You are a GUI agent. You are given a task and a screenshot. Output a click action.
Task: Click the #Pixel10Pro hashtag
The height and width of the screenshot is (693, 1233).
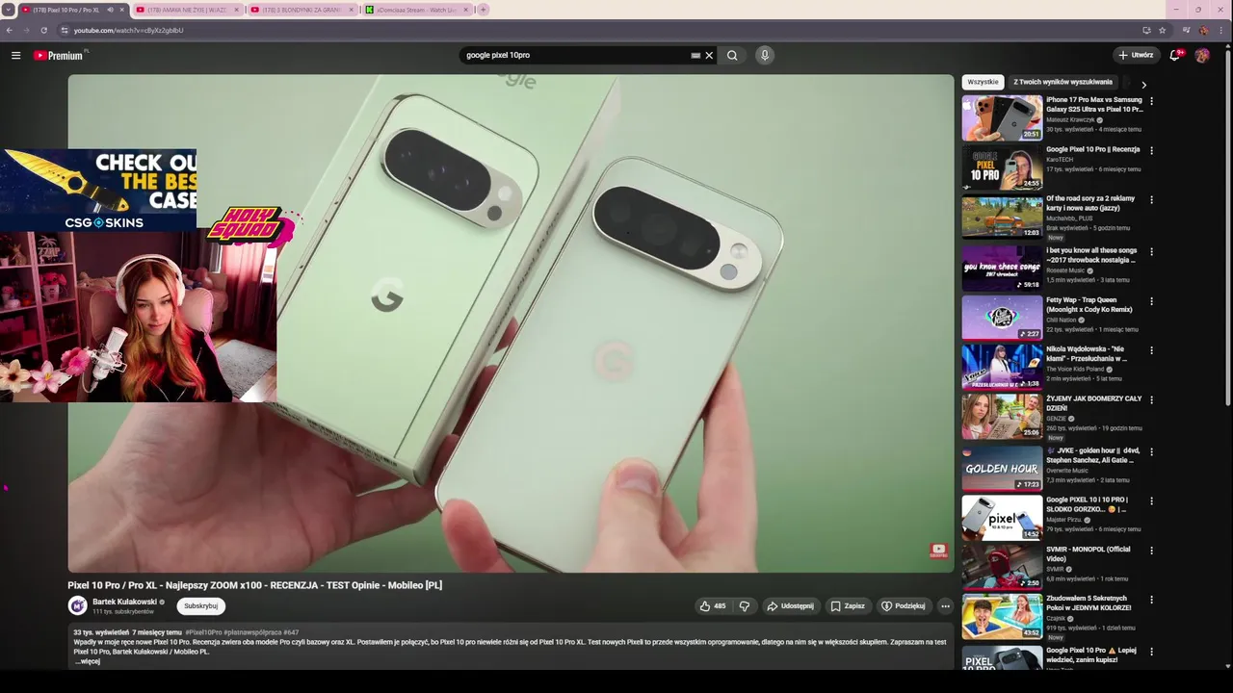[x=203, y=632]
